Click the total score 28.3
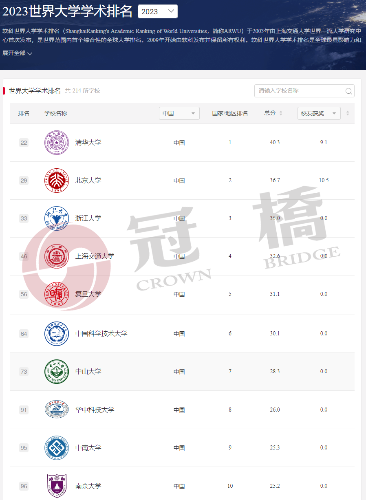This screenshot has width=366, height=500. coord(275,372)
